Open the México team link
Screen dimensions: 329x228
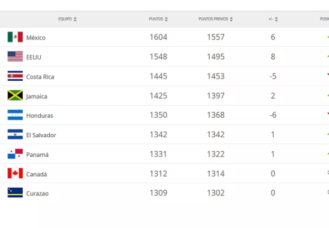pos(36,38)
